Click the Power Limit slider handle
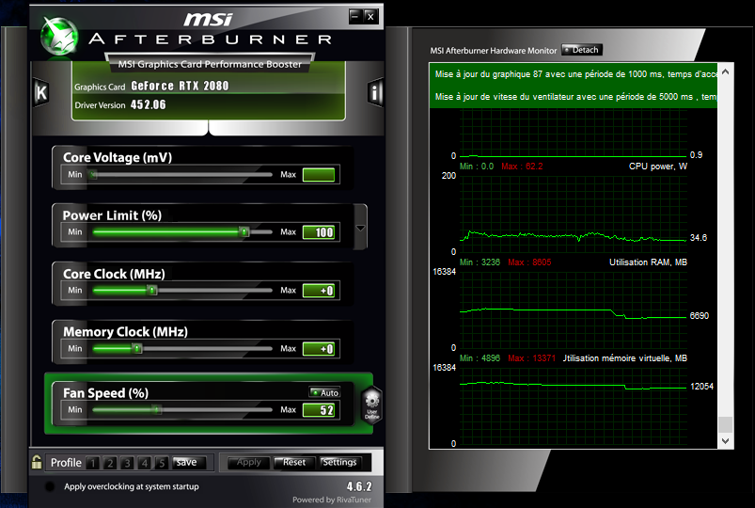Viewport: 755px width, 508px height. tap(244, 232)
